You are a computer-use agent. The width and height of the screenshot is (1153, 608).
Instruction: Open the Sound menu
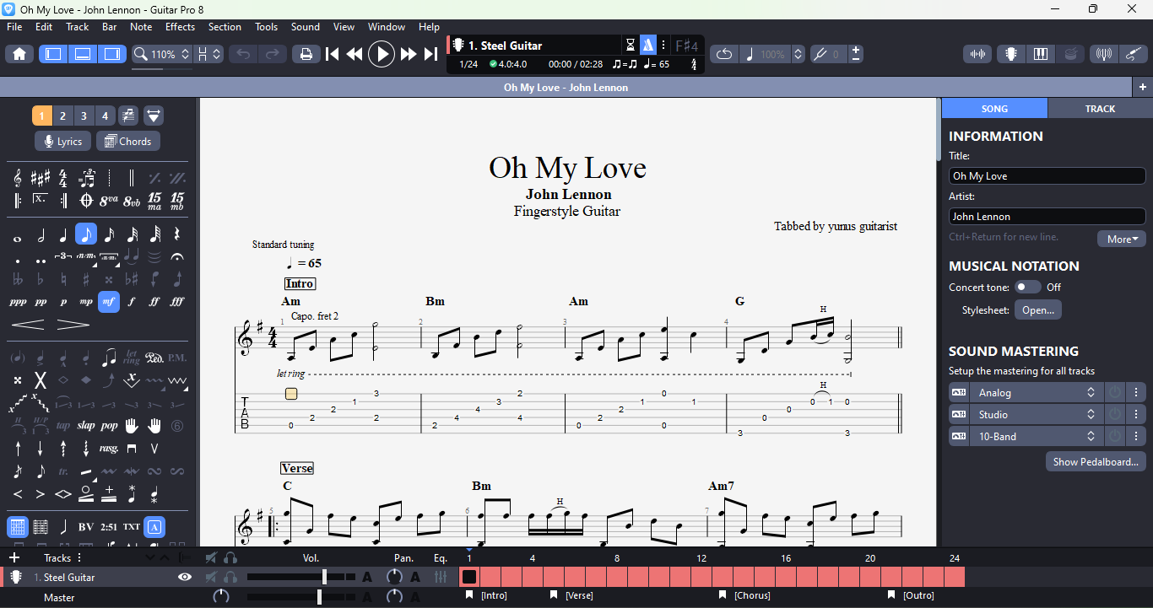[x=306, y=27]
